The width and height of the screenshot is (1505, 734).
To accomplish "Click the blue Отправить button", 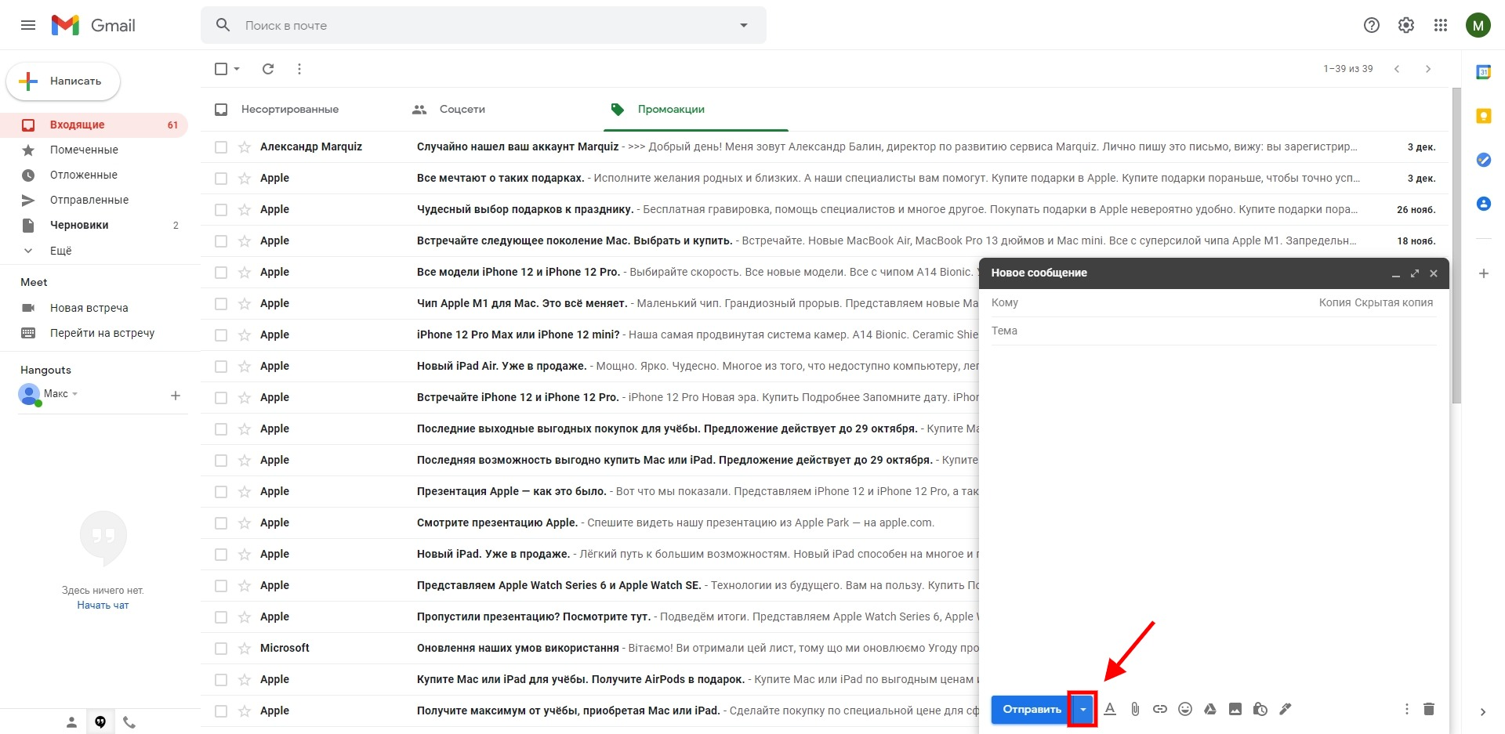I will pos(1031,710).
